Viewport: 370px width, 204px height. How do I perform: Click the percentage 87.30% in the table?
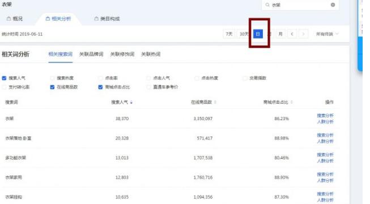pyautogui.click(x=282, y=197)
